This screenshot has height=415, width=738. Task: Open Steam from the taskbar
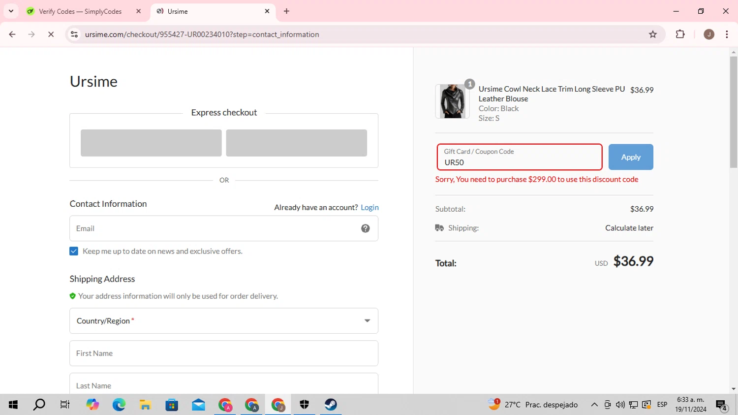pyautogui.click(x=331, y=405)
